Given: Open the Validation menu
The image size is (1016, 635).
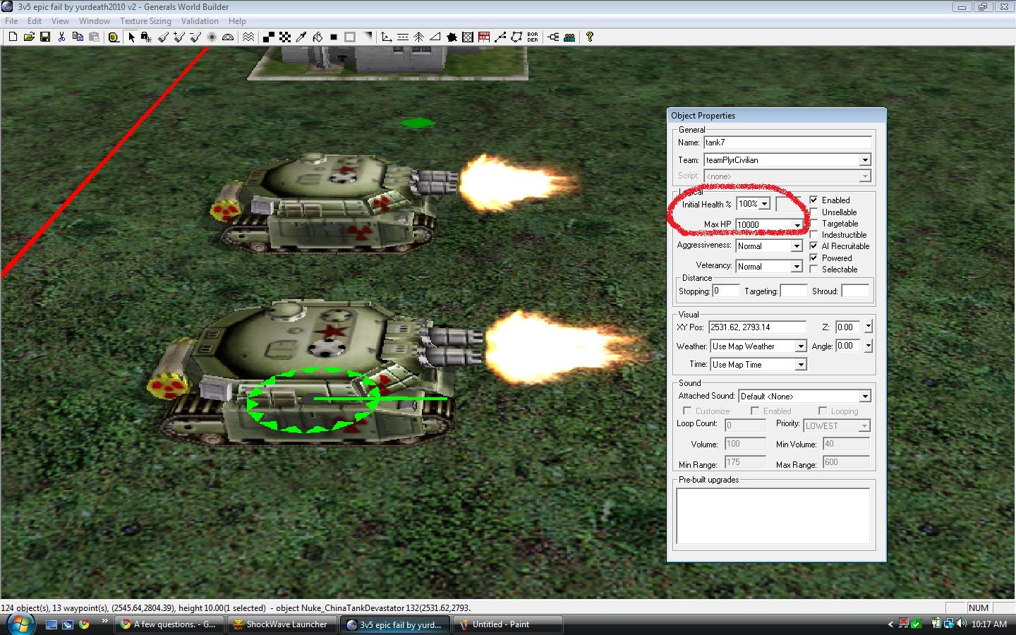Looking at the screenshot, I should [200, 21].
